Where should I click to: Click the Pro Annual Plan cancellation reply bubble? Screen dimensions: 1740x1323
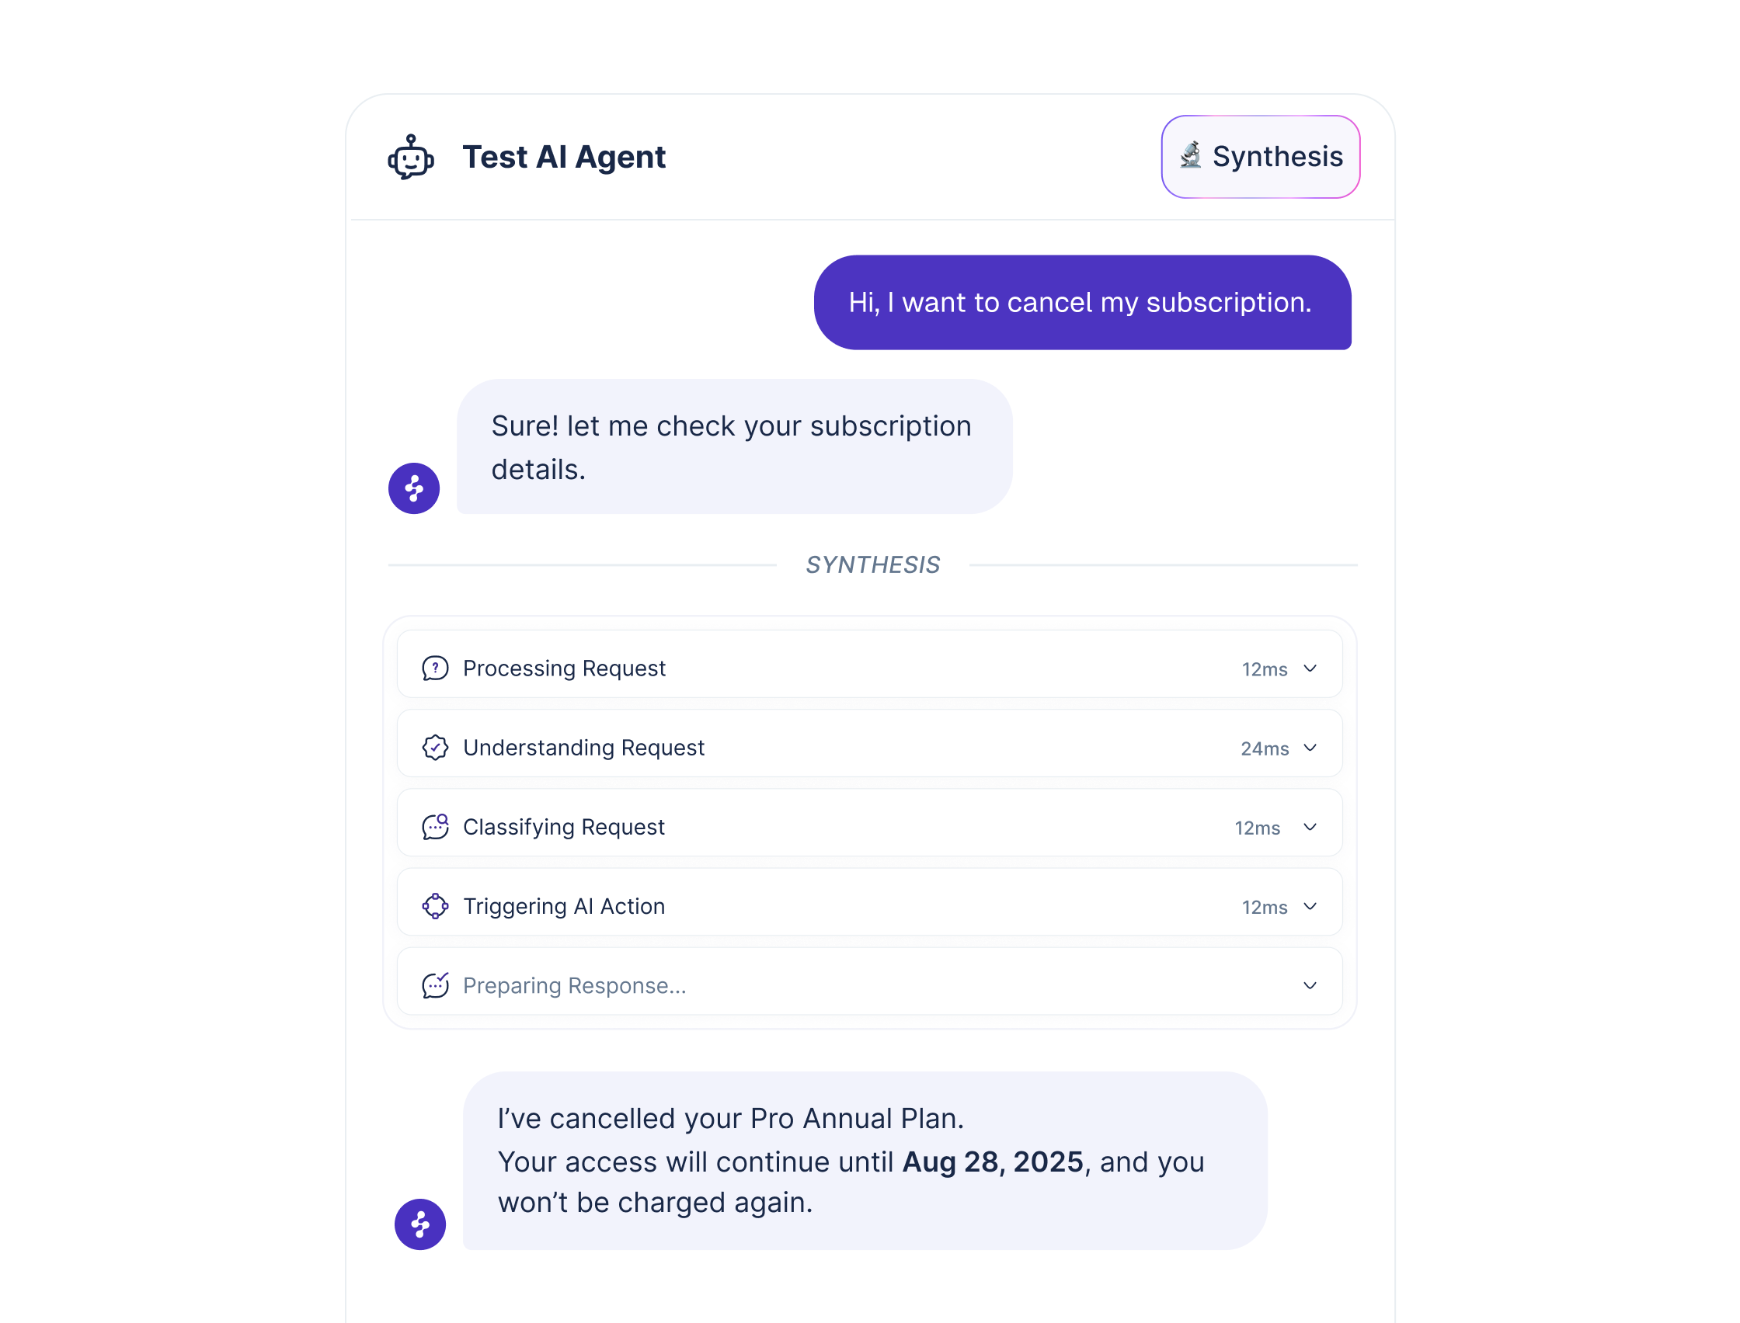coord(865,1161)
